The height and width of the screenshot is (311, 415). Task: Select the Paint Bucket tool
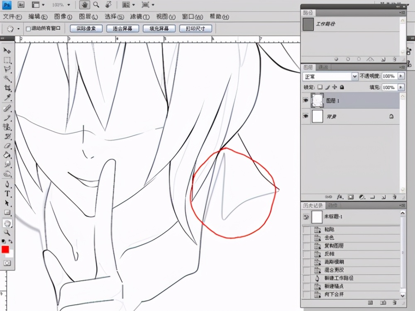(x=7, y=155)
